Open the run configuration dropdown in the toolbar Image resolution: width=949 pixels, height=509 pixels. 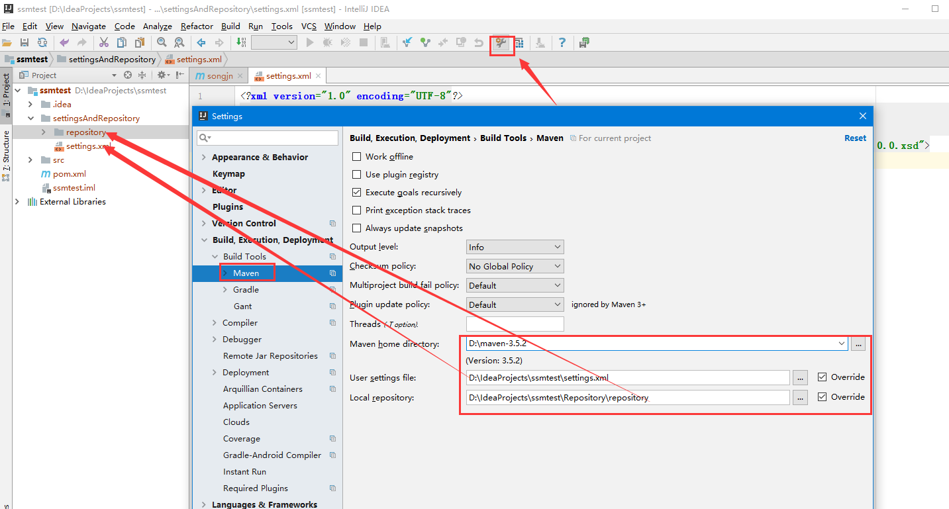tap(274, 42)
